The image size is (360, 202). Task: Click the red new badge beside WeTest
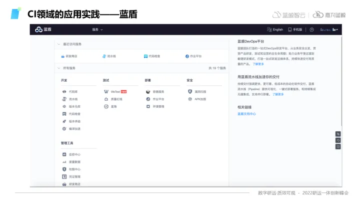(x=124, y=92)
